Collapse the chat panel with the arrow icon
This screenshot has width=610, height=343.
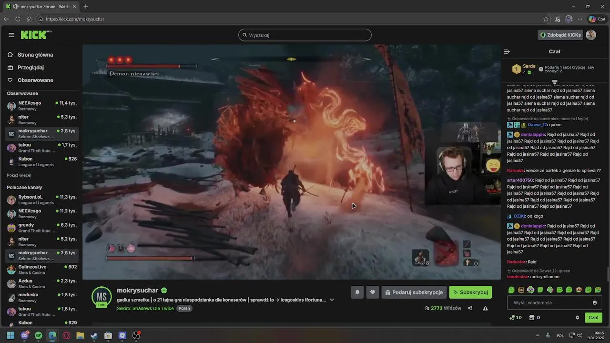click(507, 51)
